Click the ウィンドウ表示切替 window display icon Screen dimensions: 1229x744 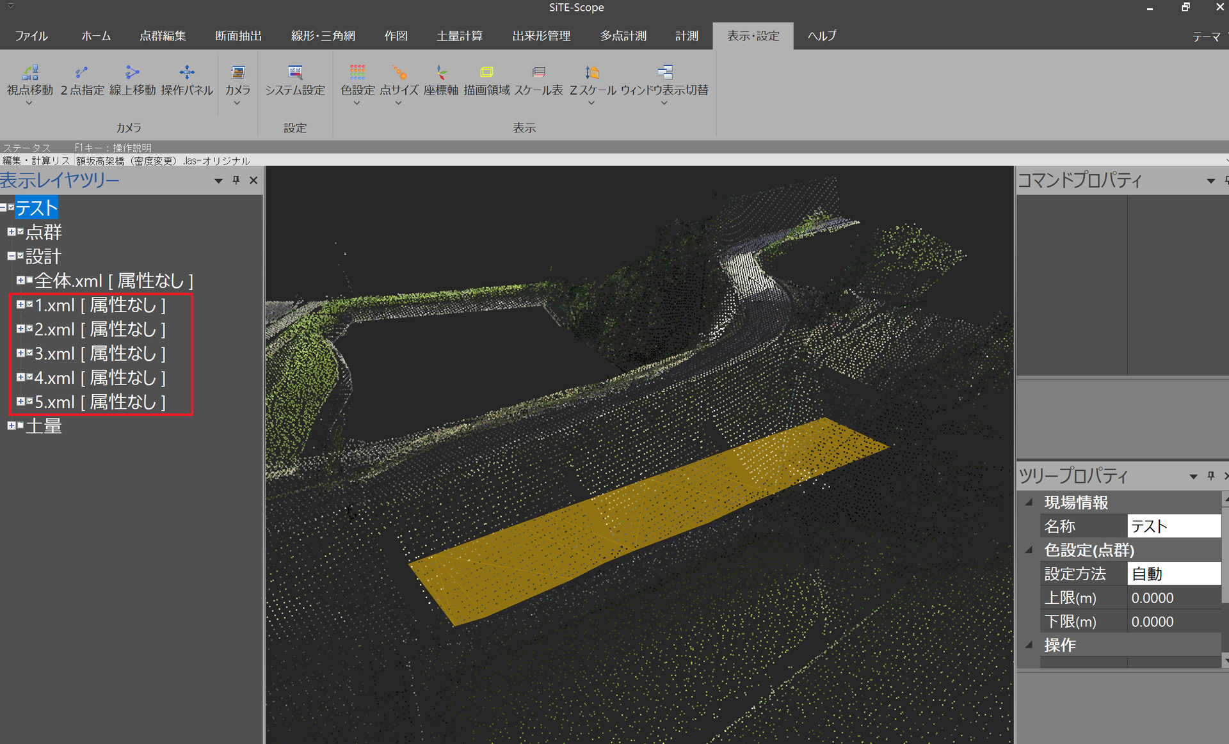[x=664, y=72]
